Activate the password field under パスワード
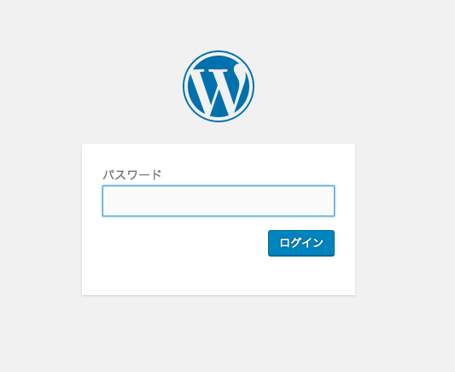 pyautogui.click(x=219, y=201)
